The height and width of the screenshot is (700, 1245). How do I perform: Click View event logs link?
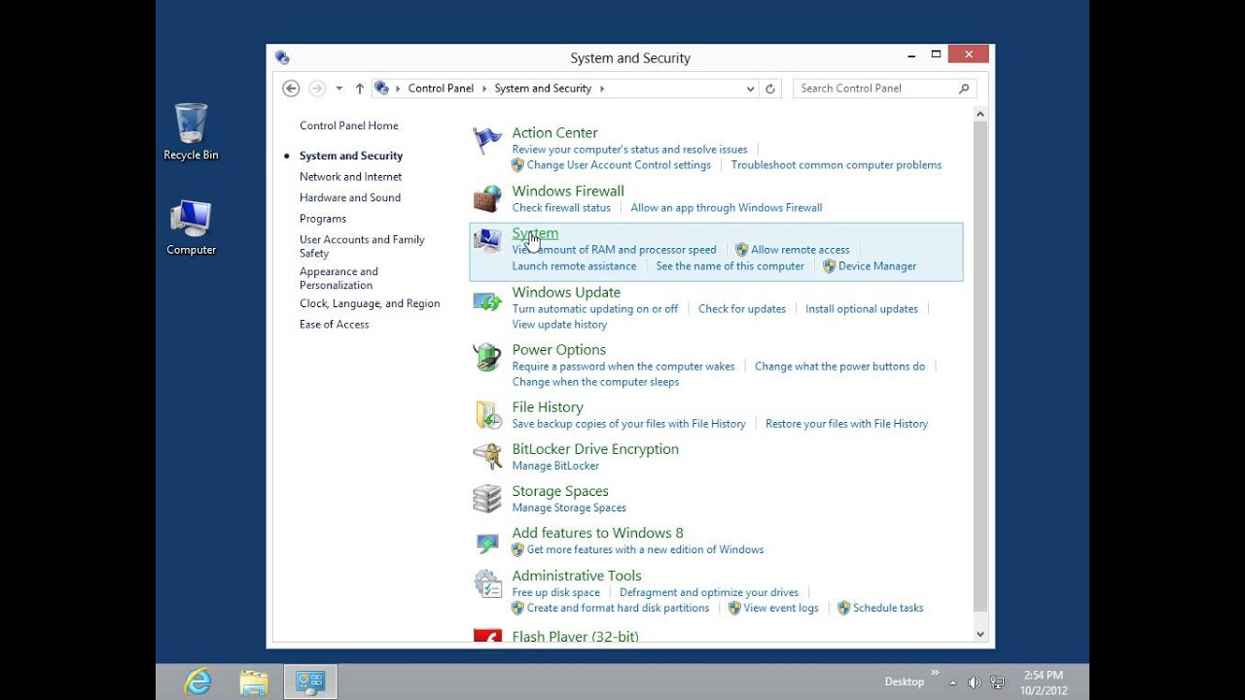tap(781, 609)
